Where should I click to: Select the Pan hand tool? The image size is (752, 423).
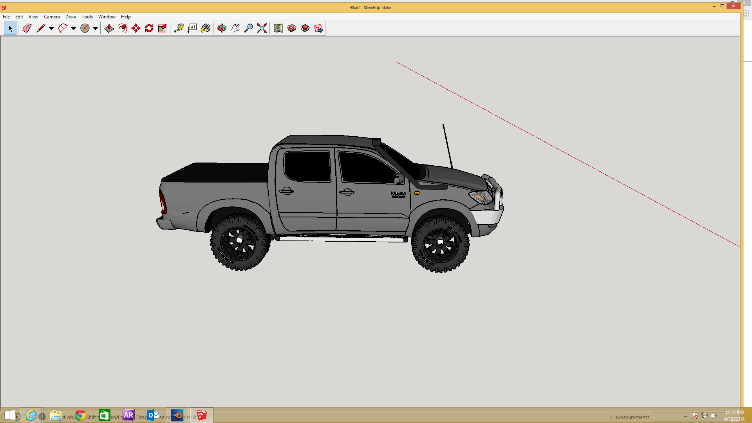coord(235,28)
